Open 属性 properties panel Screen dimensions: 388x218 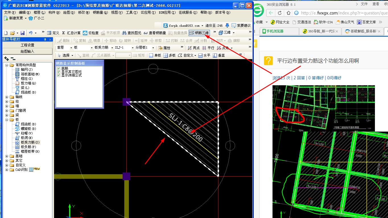[164, 48]
